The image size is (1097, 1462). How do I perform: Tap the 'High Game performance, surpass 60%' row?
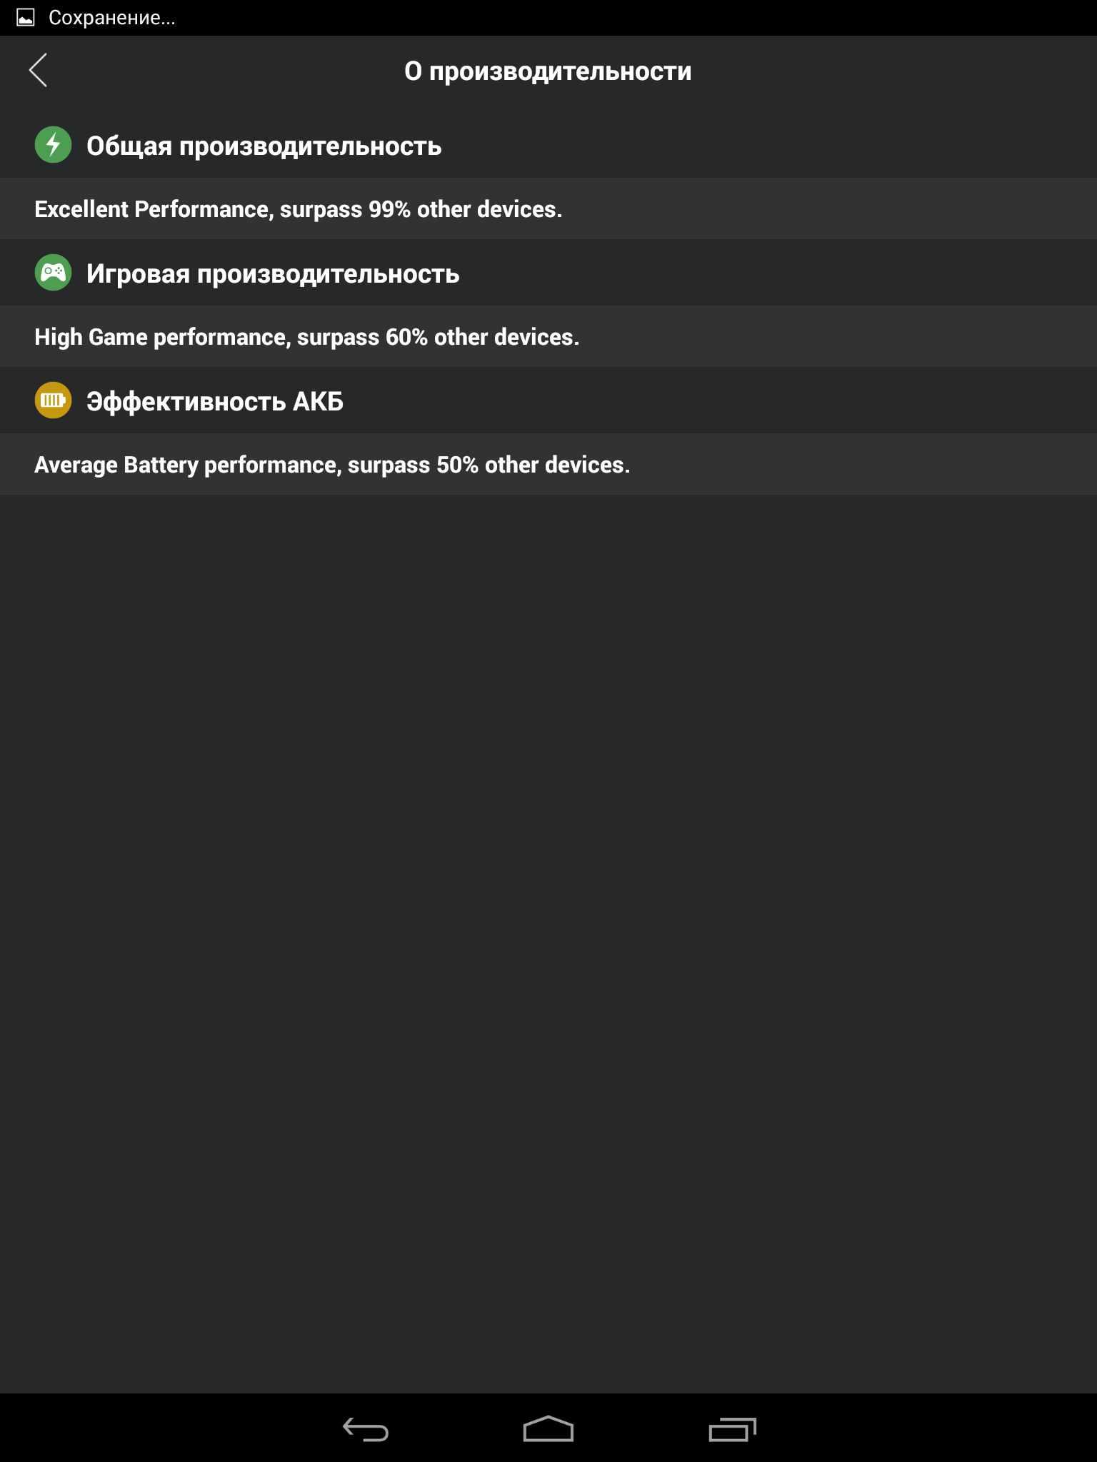(307, 337)
